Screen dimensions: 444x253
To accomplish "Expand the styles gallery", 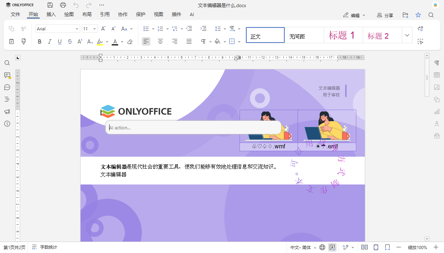I will (407, 35).
